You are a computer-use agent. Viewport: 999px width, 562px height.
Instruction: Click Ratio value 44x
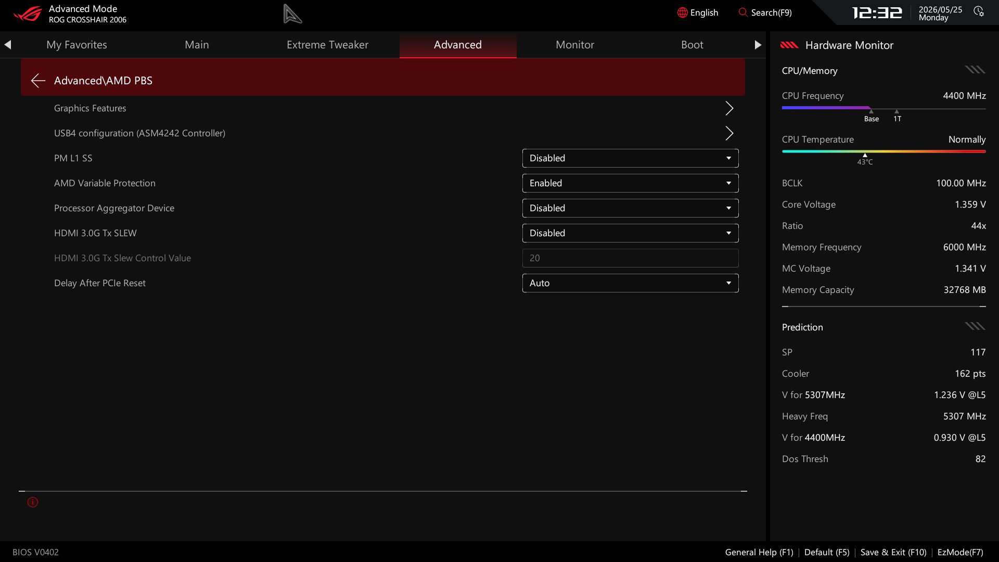tap(978, 226)
